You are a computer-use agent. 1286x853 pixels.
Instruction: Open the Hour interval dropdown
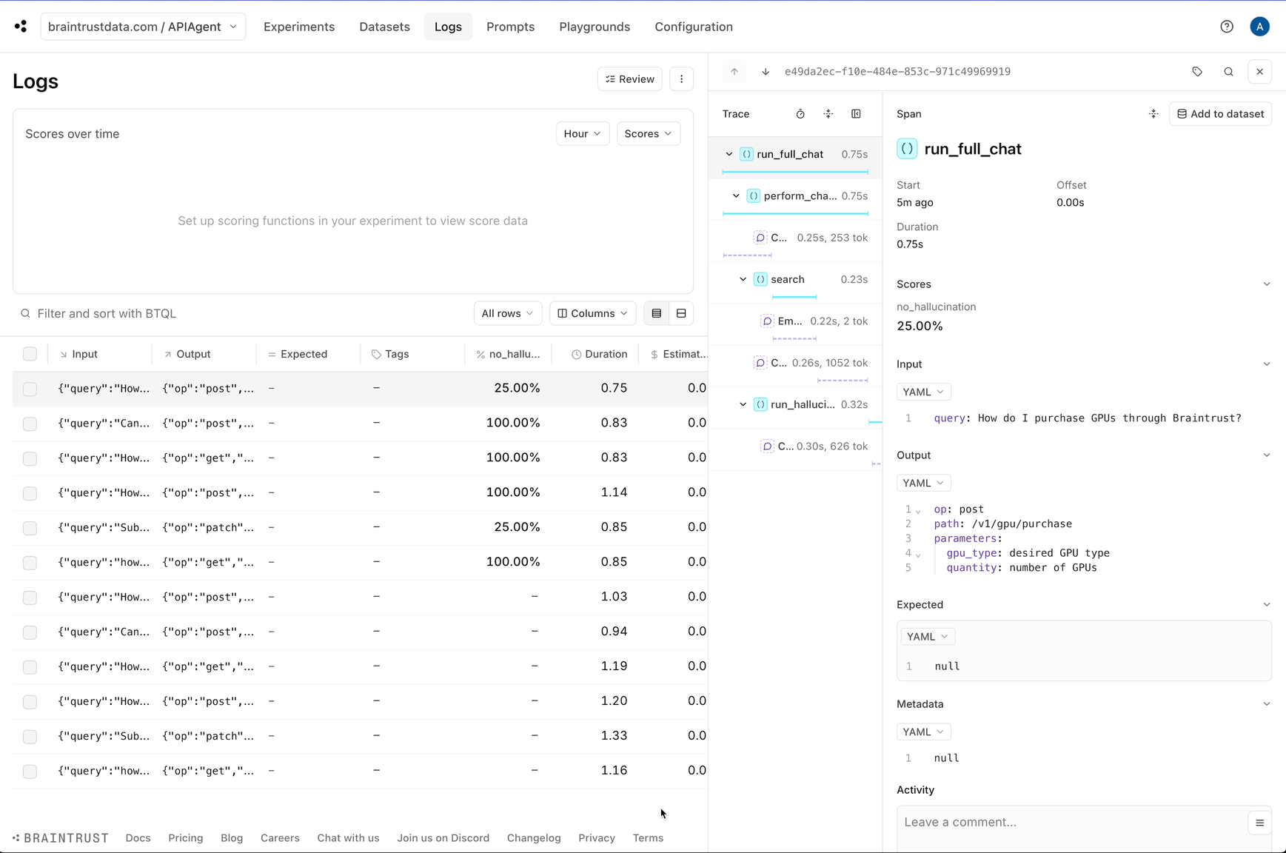582,133
